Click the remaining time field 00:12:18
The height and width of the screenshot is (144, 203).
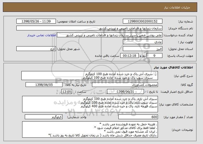click(x=129, y=56)
